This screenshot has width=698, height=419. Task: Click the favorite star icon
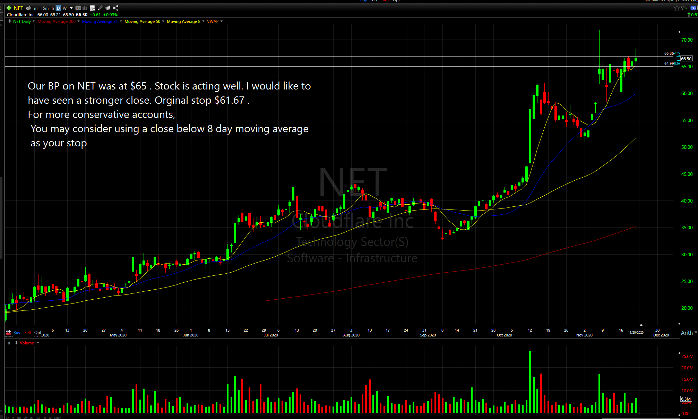coord(677,8)
